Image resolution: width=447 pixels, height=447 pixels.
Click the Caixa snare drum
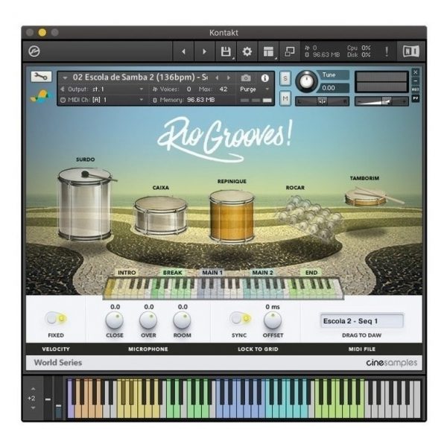pos(160,215)
